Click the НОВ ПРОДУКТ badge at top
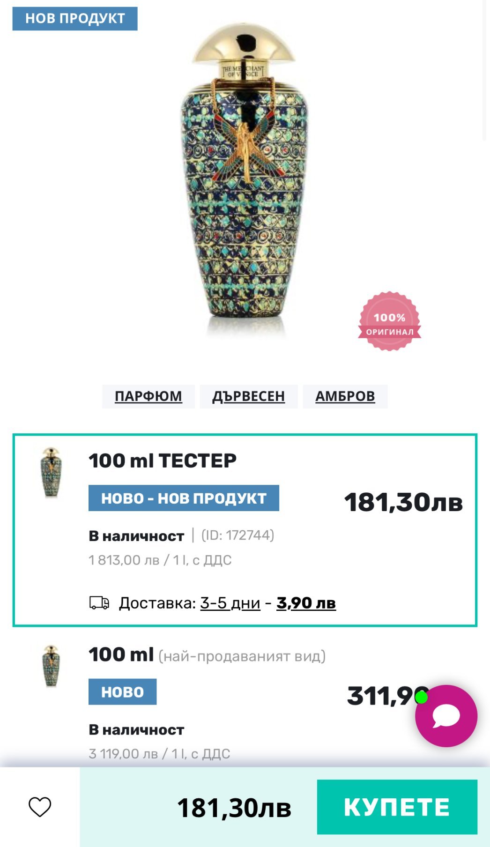Viewport: 490px width, 847px height. pyautogui.click(x=75, y=19)
